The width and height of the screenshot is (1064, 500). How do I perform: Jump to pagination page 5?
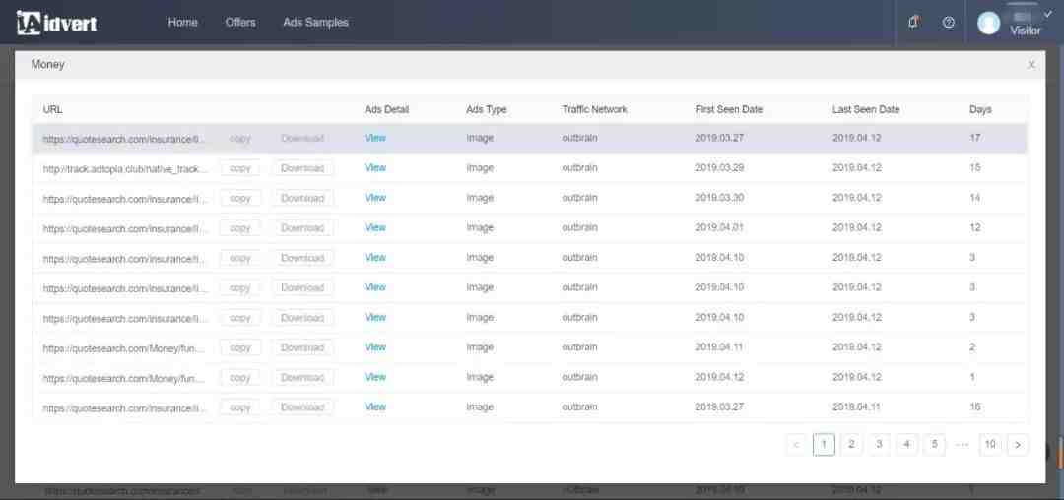[x=934, y=445]
